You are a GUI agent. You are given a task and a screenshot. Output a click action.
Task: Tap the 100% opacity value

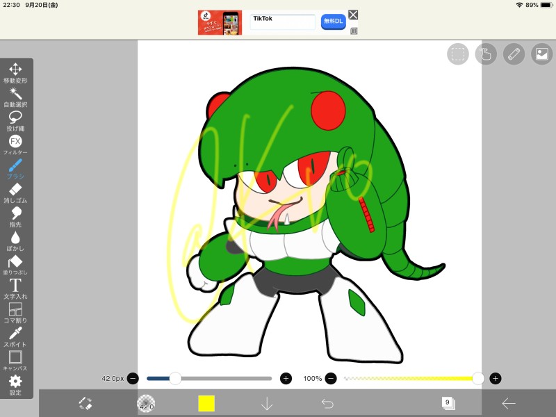point(312,378)
